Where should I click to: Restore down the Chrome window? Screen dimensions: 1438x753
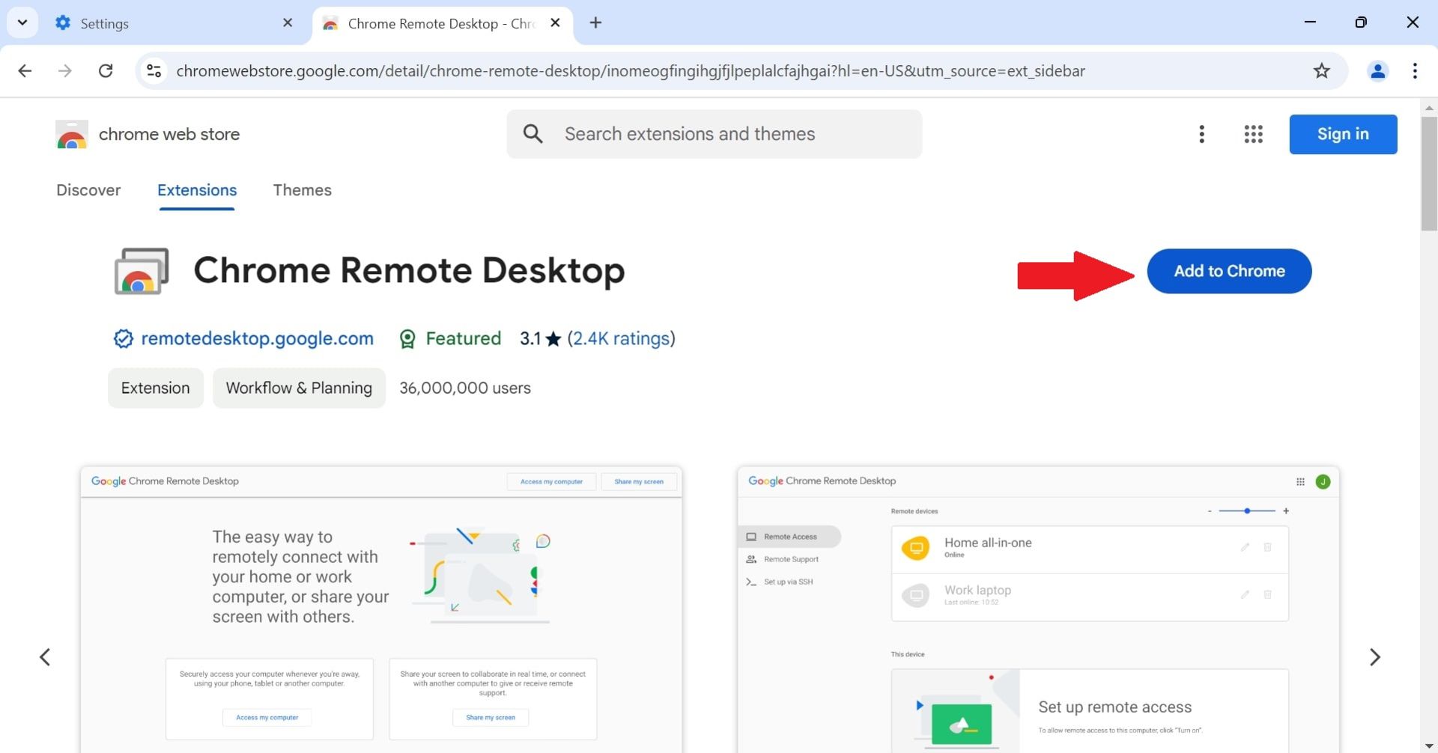click(x=1361, y=22)
